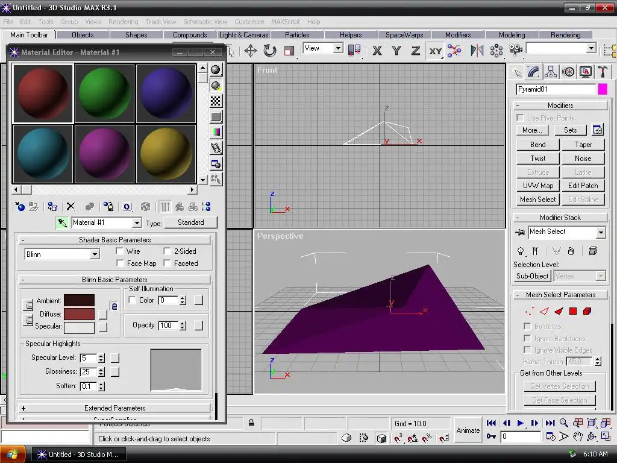
Task: Select Element sub-object level icon
Action: click(x=587, y=312)
